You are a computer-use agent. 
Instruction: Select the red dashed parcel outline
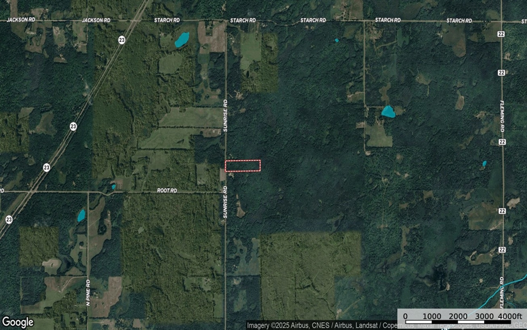(x=243, y=166)
